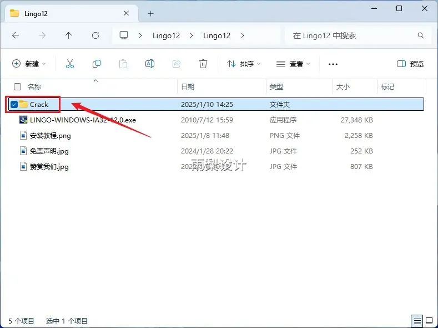Open the 查看 view dropdown

coord(293,64)
